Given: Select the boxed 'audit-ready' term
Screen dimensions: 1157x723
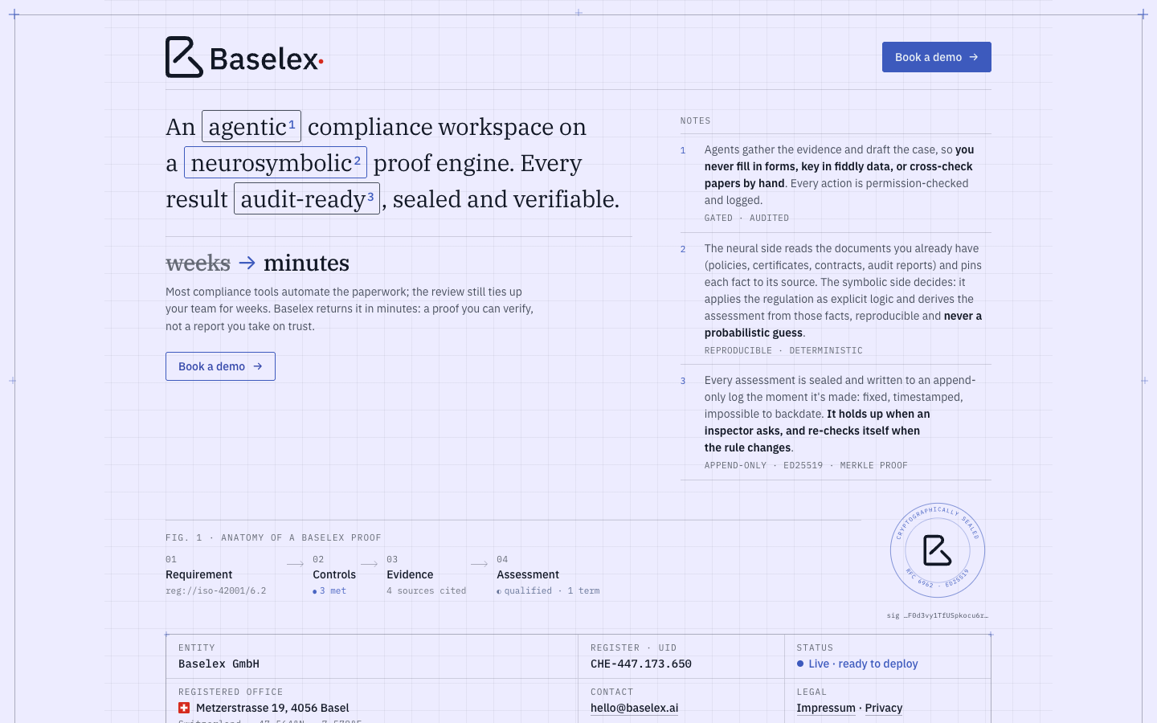Looking at the screenshot, I should 307,198.
